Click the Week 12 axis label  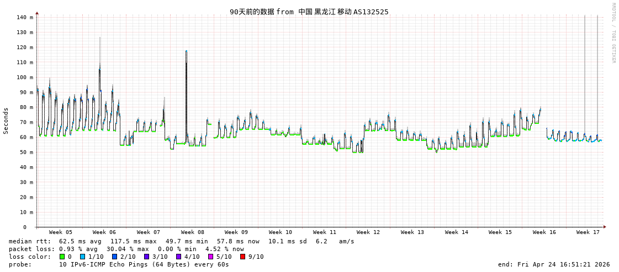click(x=368, y=232)
